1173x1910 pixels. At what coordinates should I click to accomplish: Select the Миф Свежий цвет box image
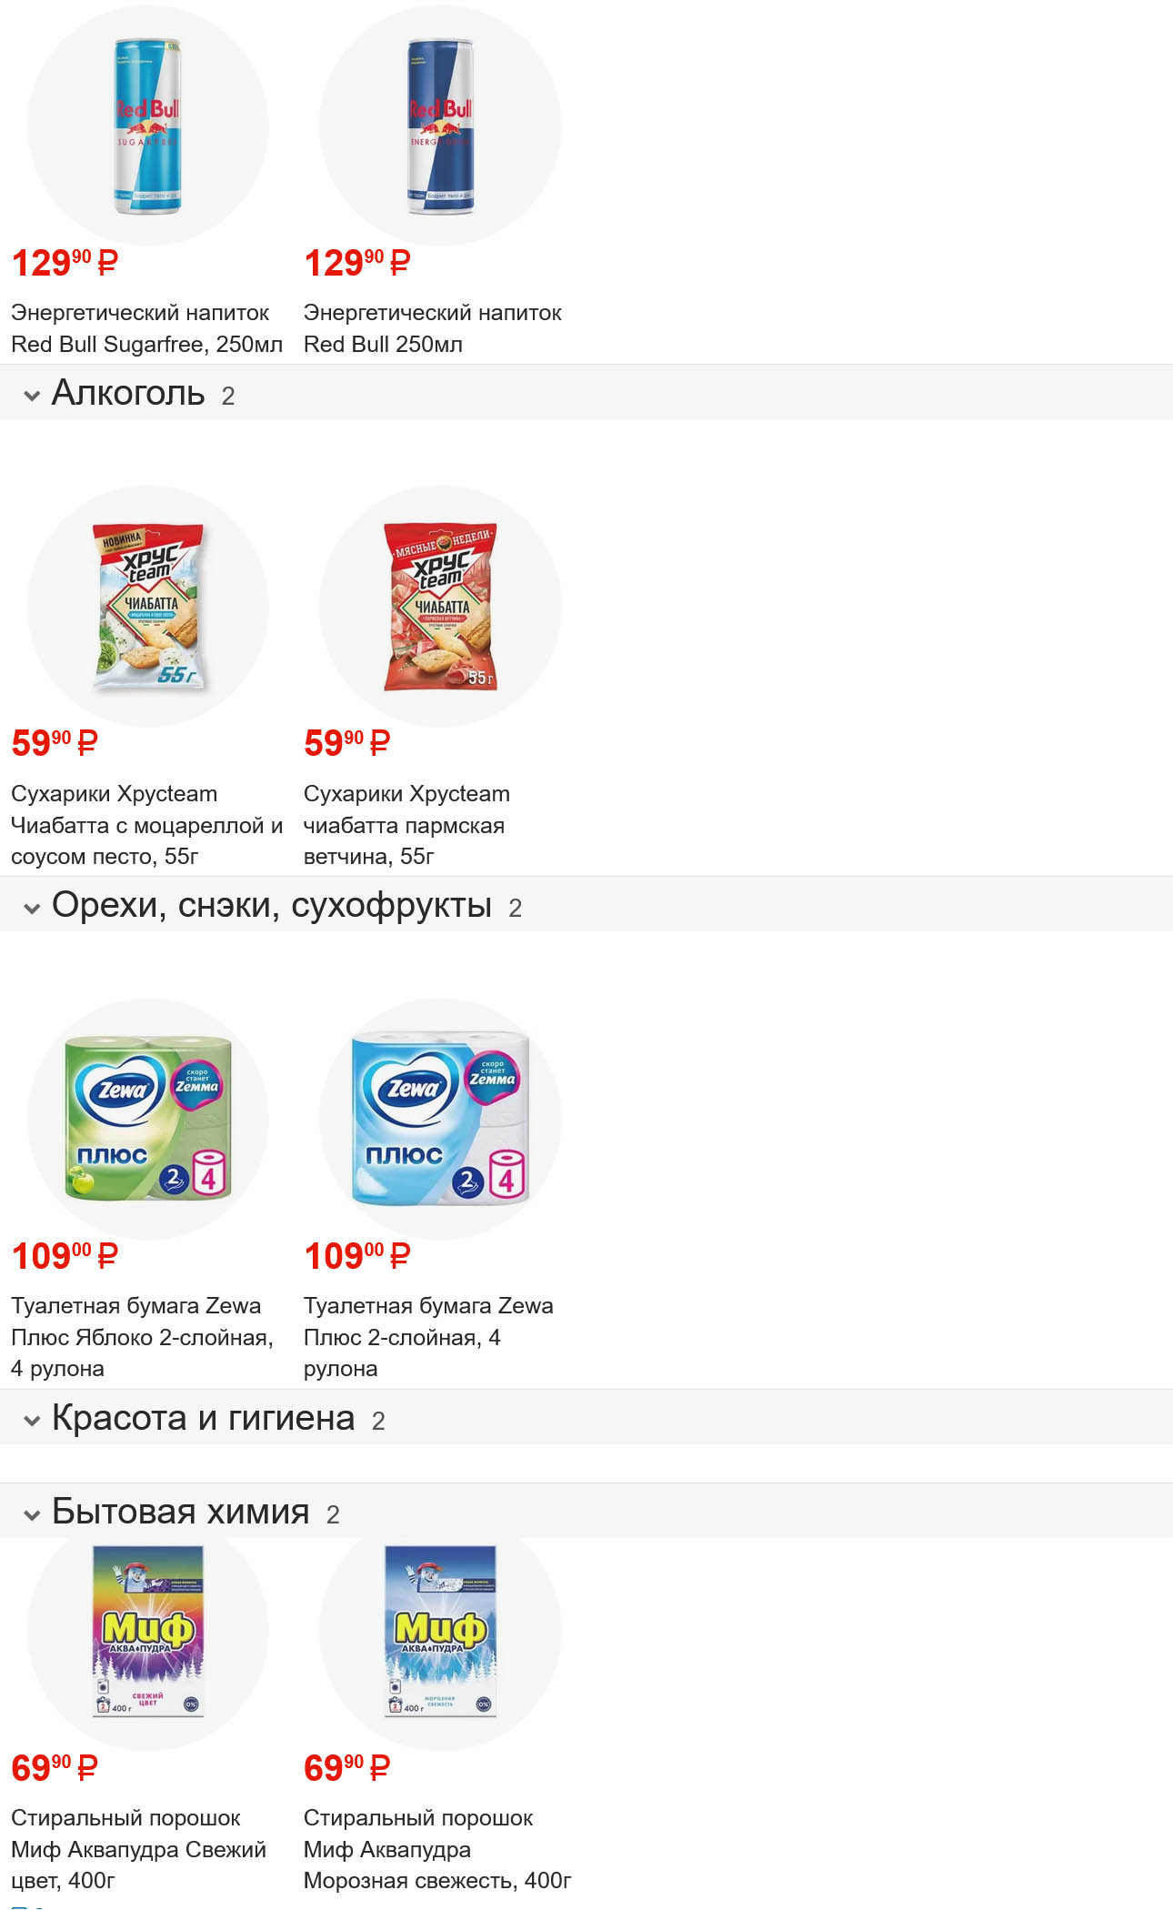coord(148,1632)
